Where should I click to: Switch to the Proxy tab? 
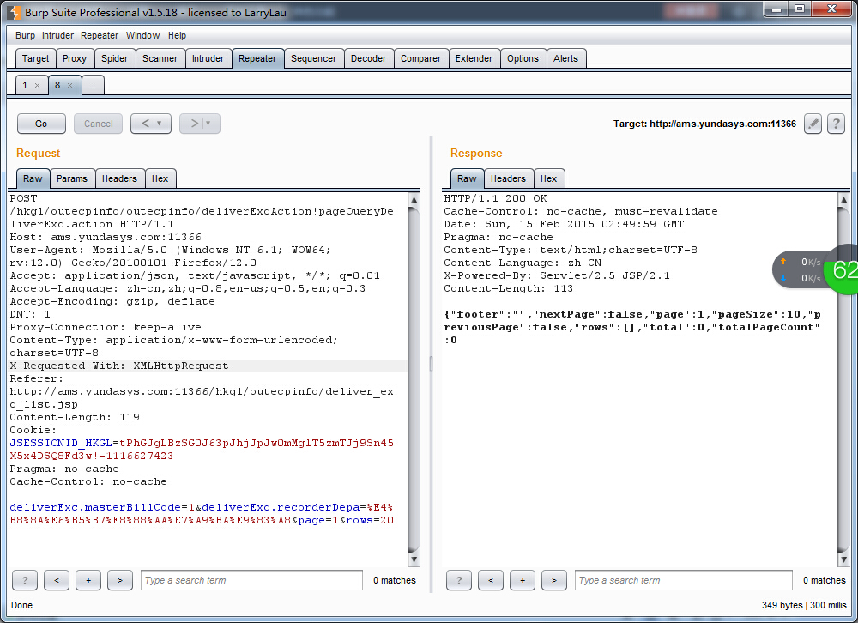coord(75,58)
